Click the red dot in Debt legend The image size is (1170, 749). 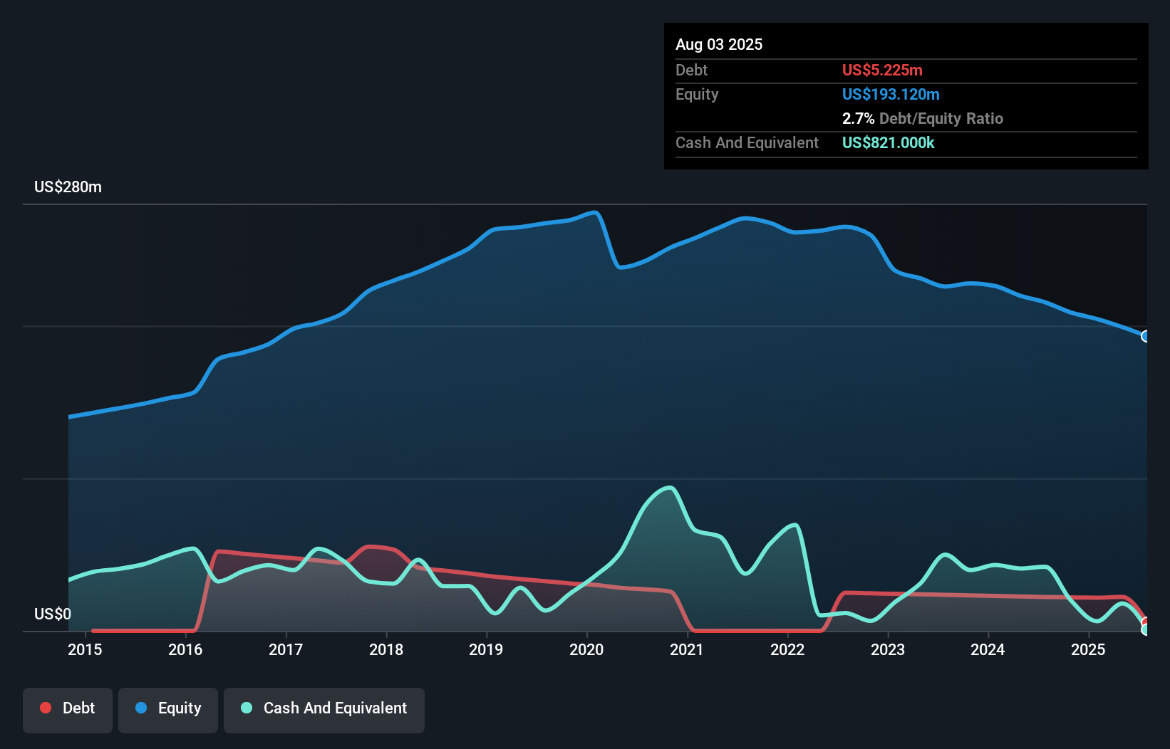pos(46,708)
